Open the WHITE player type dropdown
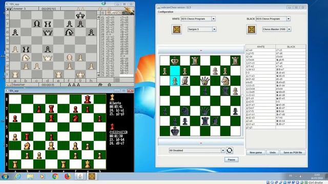This screenshot has width=328, height=184. [x=213, y=19]
